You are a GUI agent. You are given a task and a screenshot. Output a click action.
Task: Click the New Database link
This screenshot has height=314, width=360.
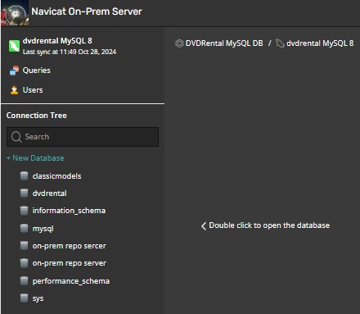(35, 158)
